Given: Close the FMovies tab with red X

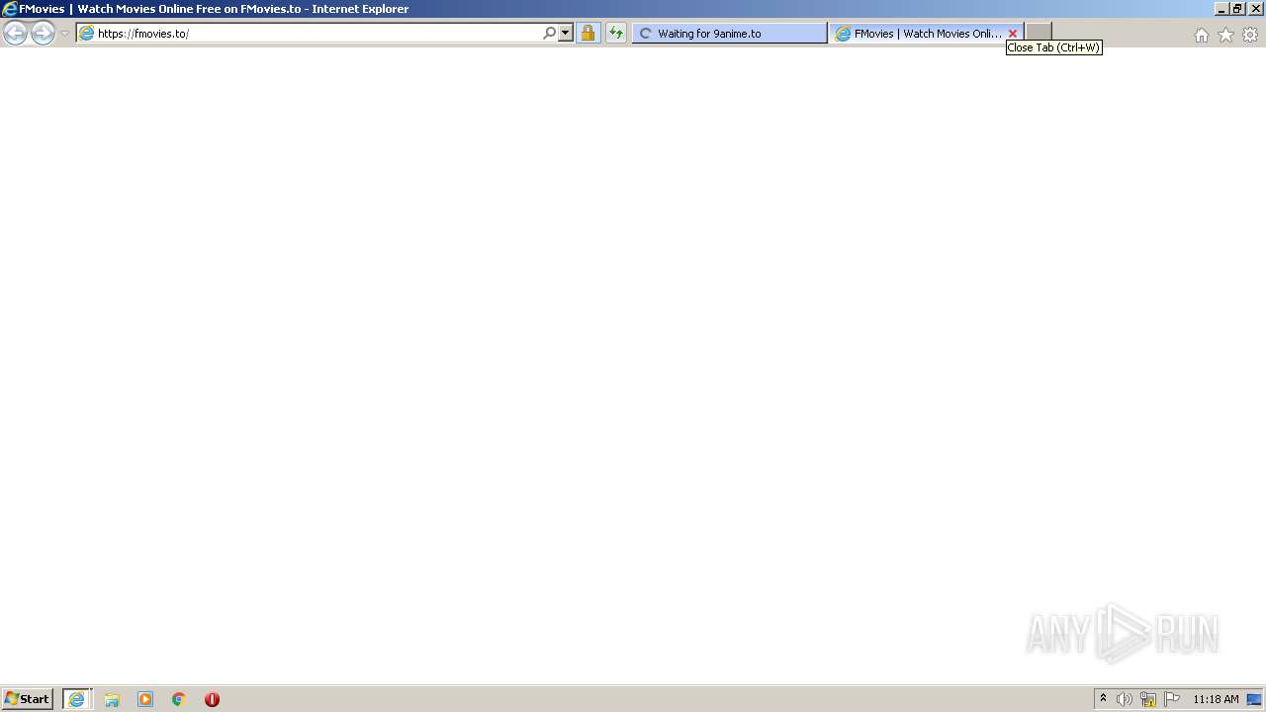Looking at the screenshot, I should pos(1013,34).
